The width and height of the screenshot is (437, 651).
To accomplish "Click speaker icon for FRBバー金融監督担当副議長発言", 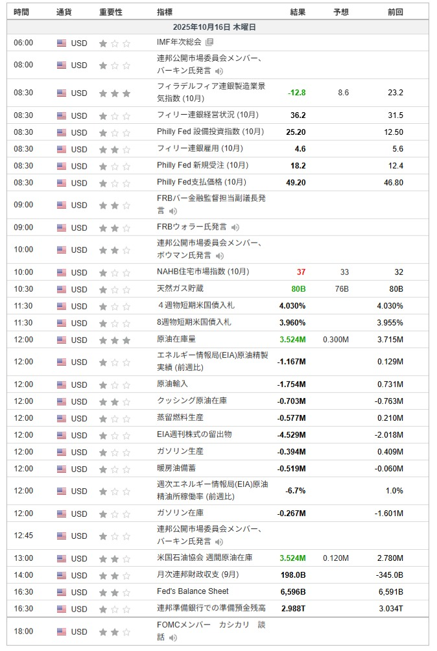I will pos(173,211).
